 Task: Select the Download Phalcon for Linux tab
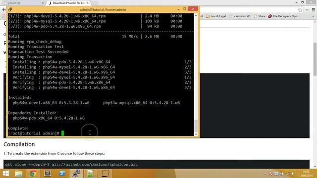[x=68, y=3]
